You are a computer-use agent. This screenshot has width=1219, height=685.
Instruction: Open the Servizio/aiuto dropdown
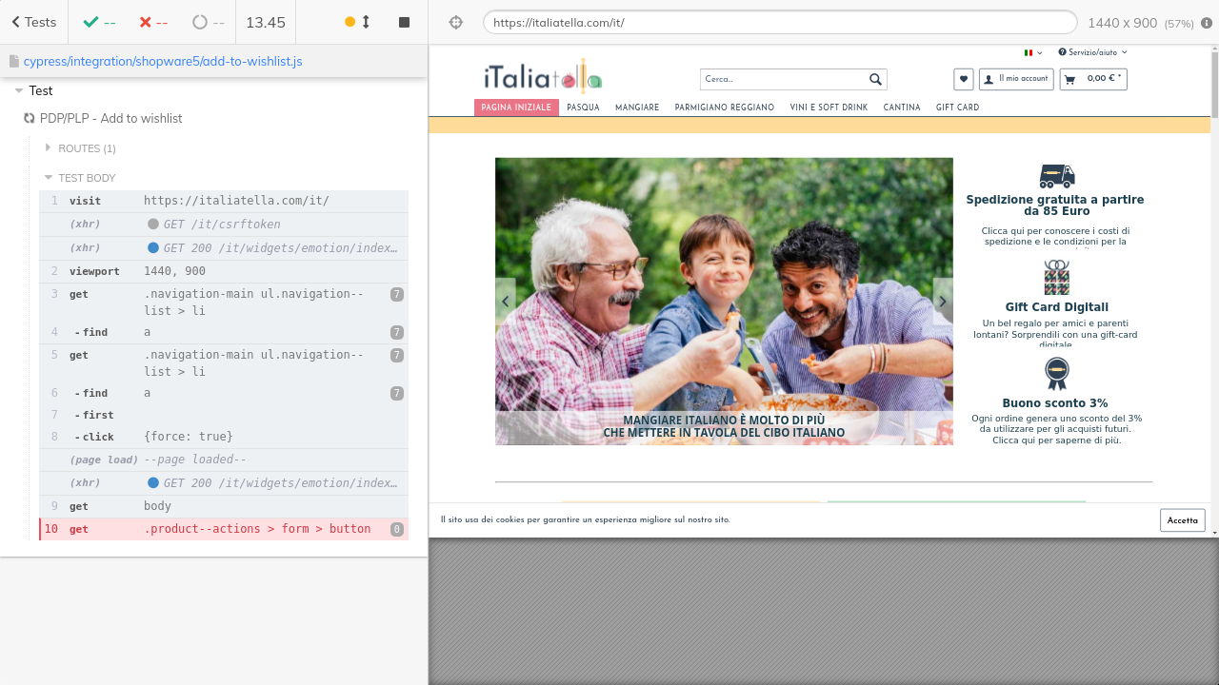point(1092,52)
